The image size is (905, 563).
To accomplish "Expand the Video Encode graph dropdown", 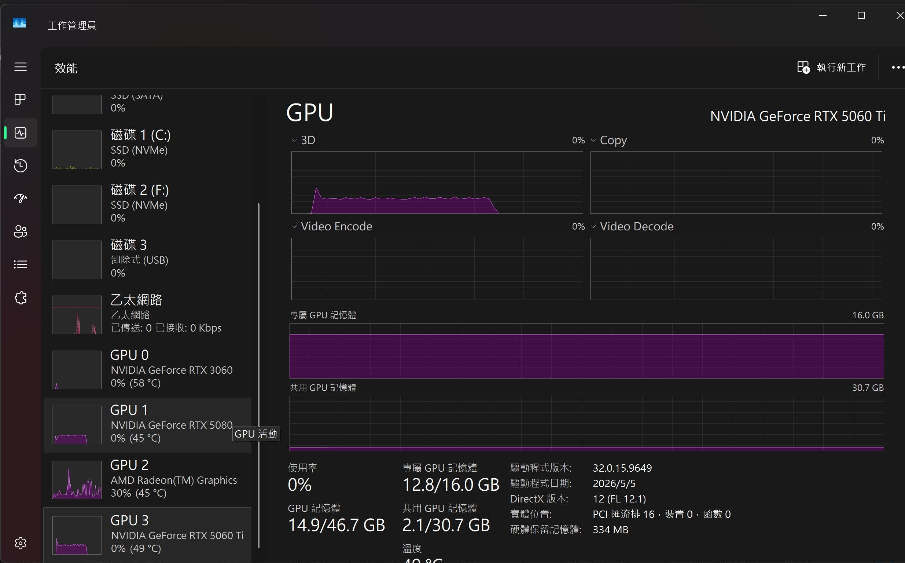I will (x=294, y=226).
